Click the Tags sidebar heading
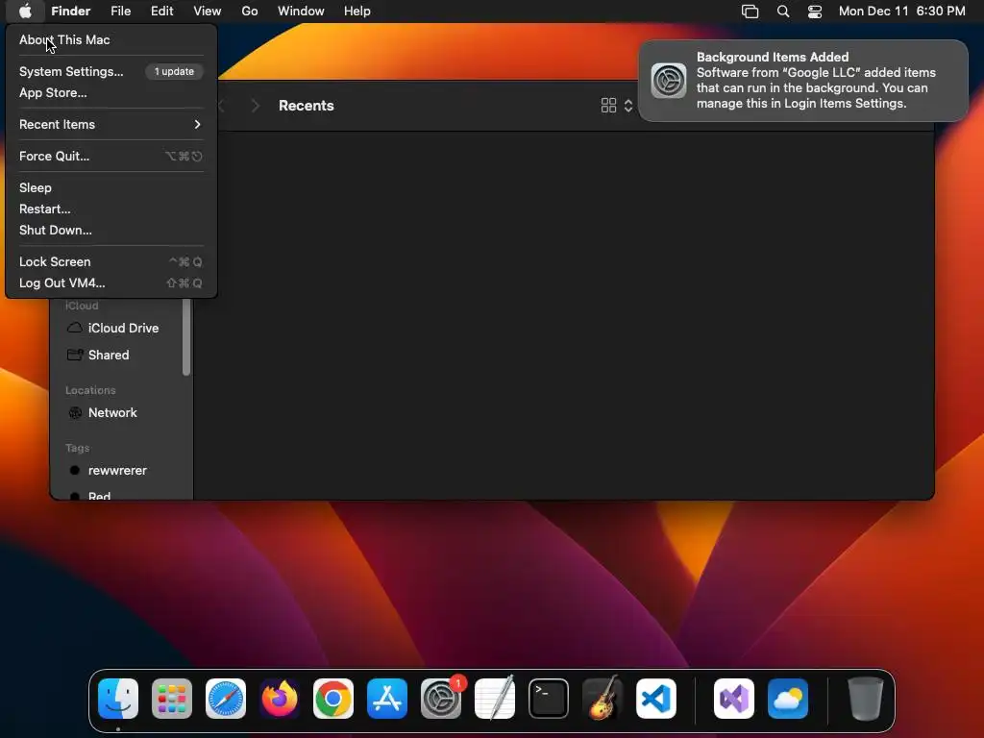The image size is (984, 738). click(x=77, y=448)
